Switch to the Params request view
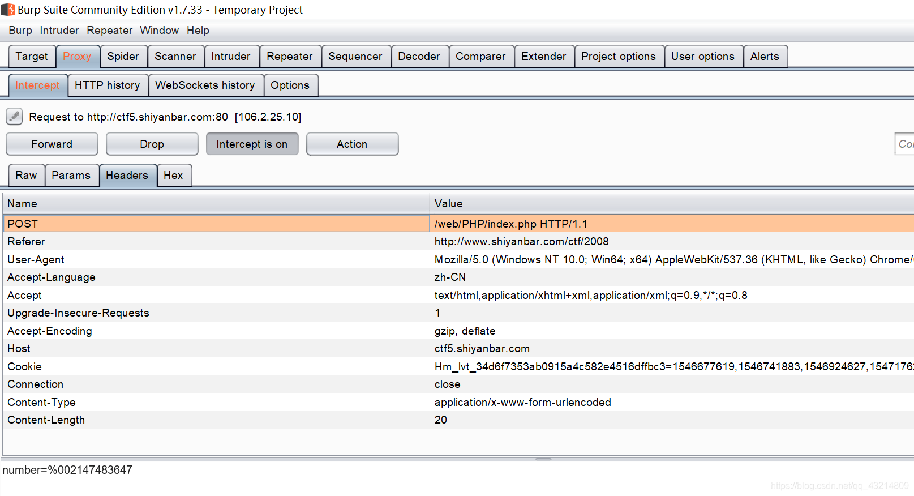 pyautogui.click(x=71, y=176)
